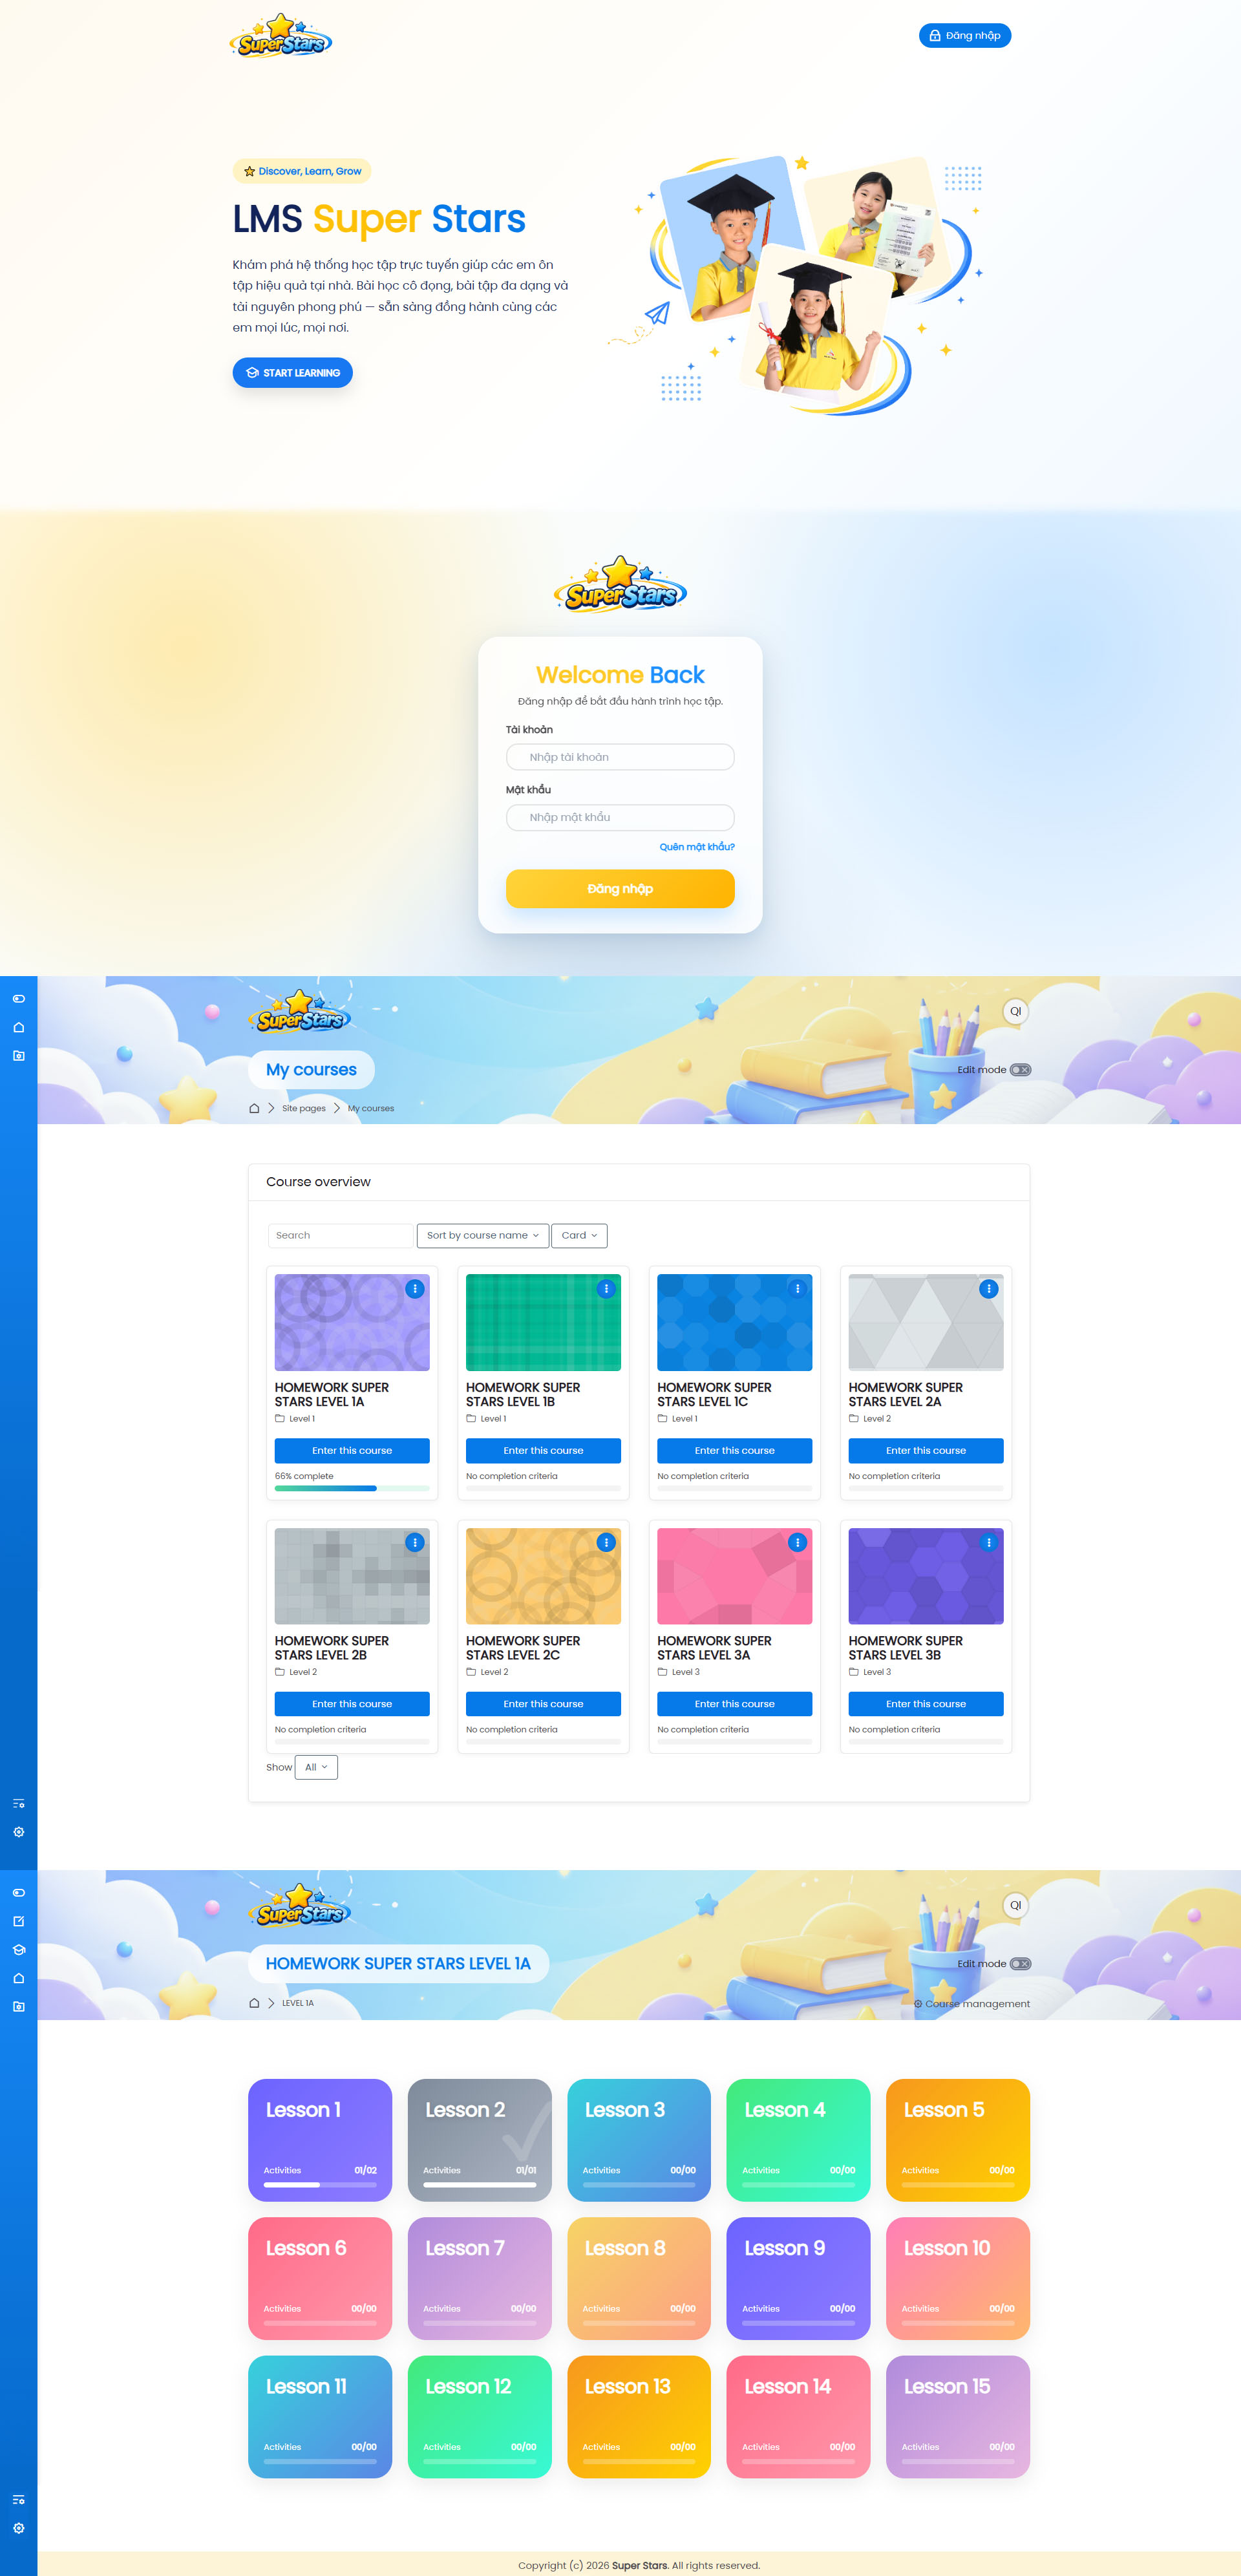Screen dimensions: 1241x2576
Task: Open the Show All dropdown
Action: click(x=316, y=1767)
